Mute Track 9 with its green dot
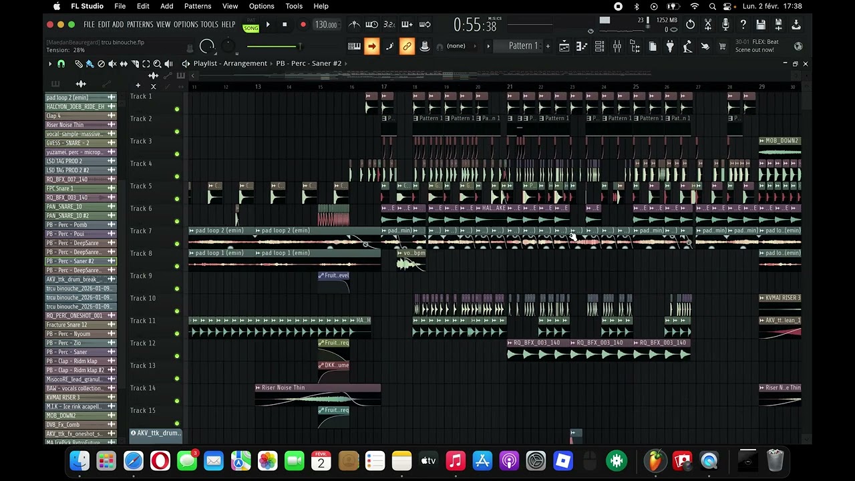Viewport: 855px width, 481px height. pyautogui.click(x=177, y=289)
